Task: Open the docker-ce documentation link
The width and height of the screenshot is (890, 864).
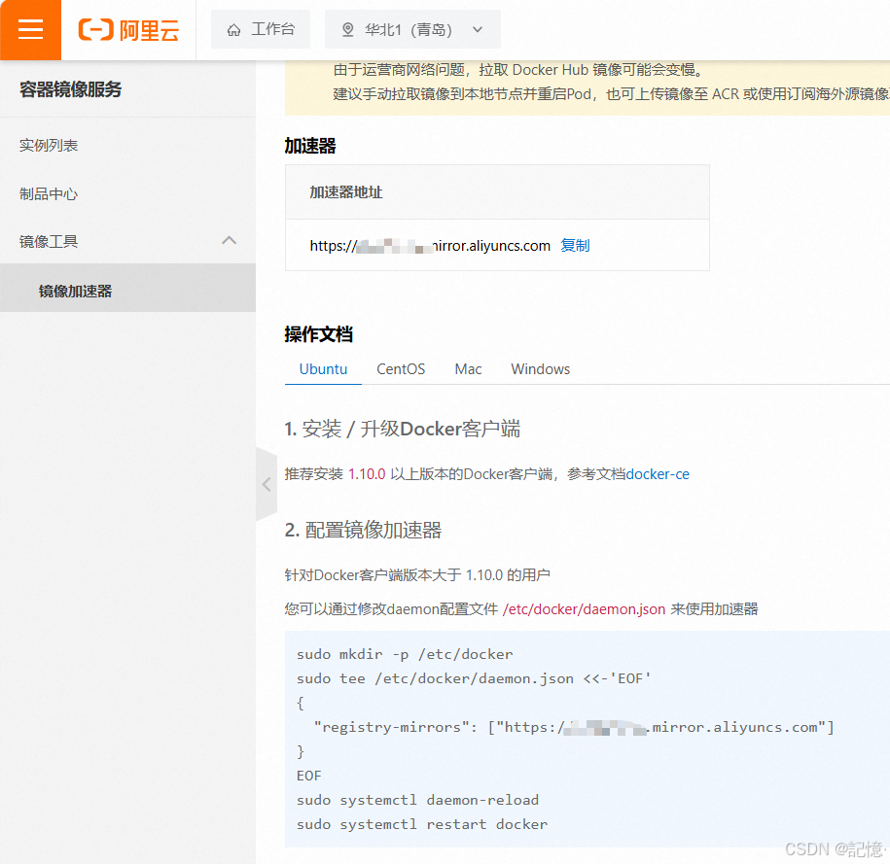Action: (658, 474)
